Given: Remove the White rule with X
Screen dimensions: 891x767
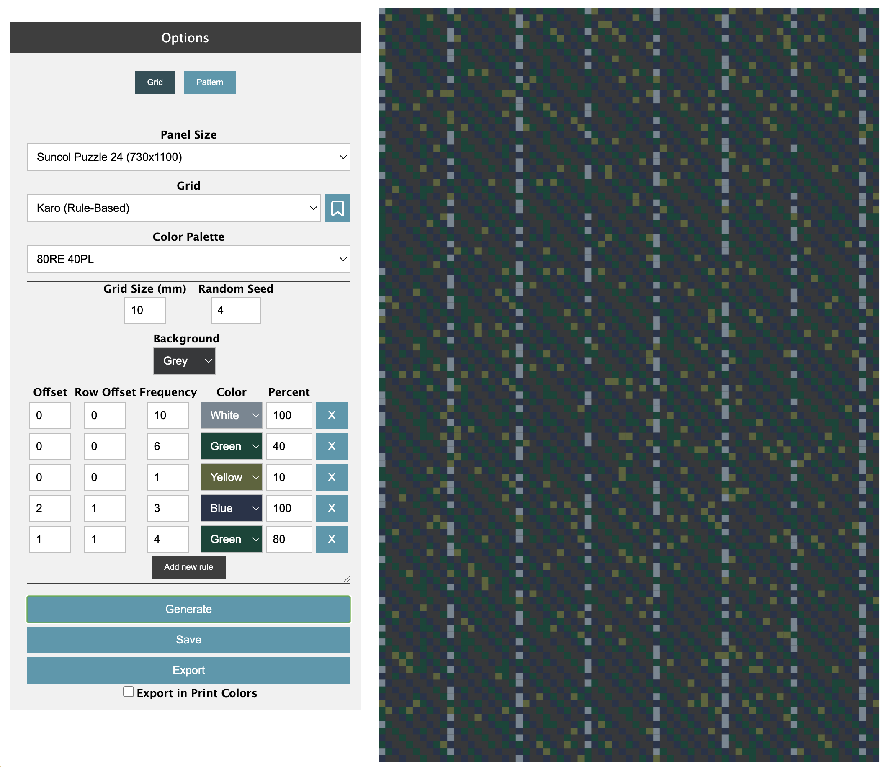Looking at the screenshot, I should pyautogui.click(x=332, y=415).
